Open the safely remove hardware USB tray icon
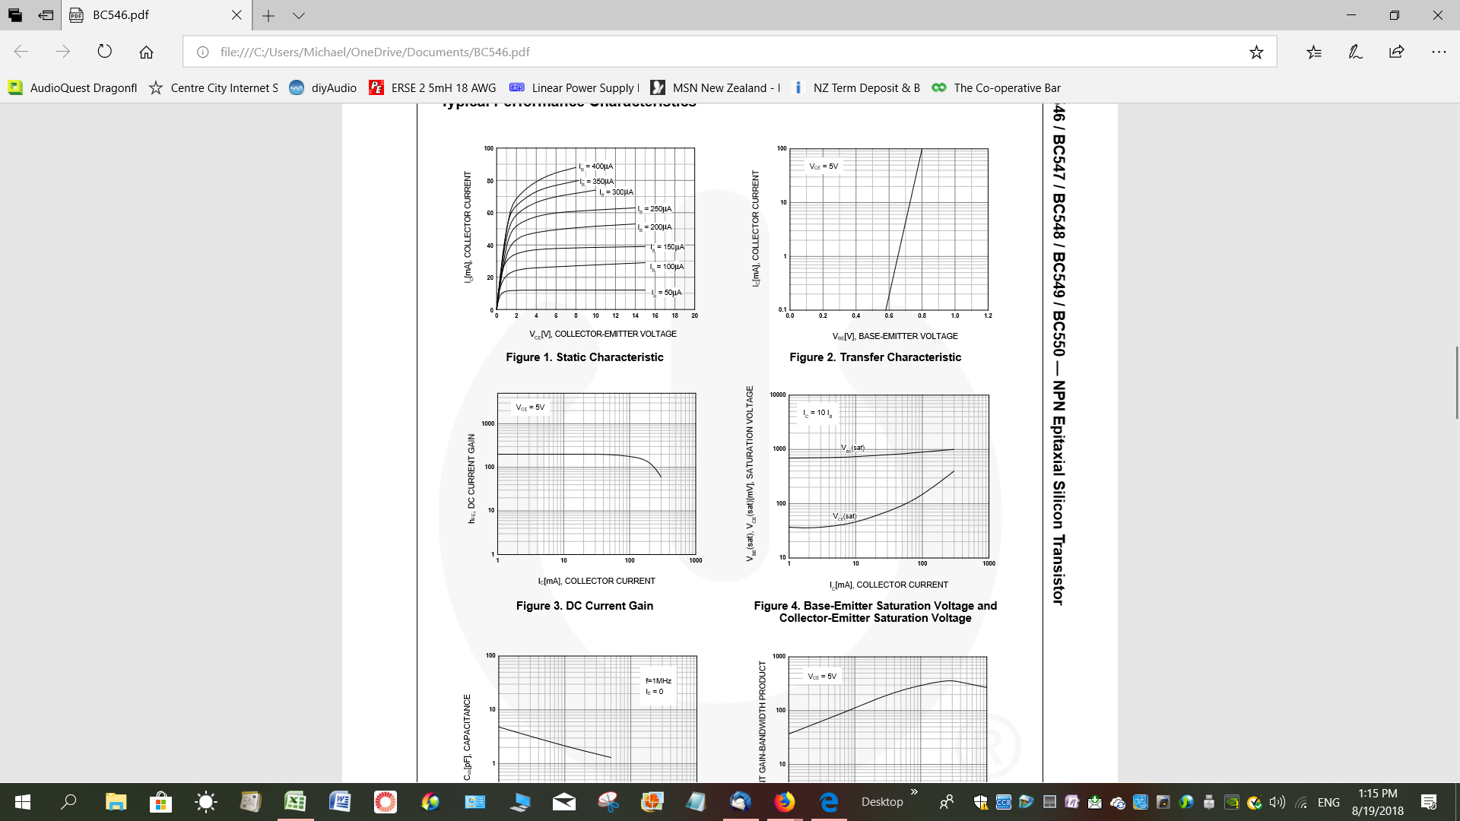 pyautogui.click(x=1209, y=802)
